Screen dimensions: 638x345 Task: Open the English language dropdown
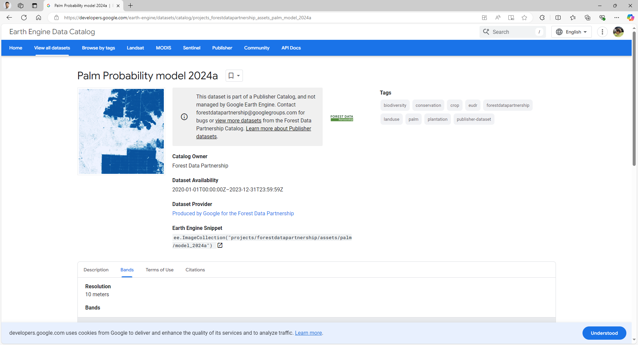[571, 32]
